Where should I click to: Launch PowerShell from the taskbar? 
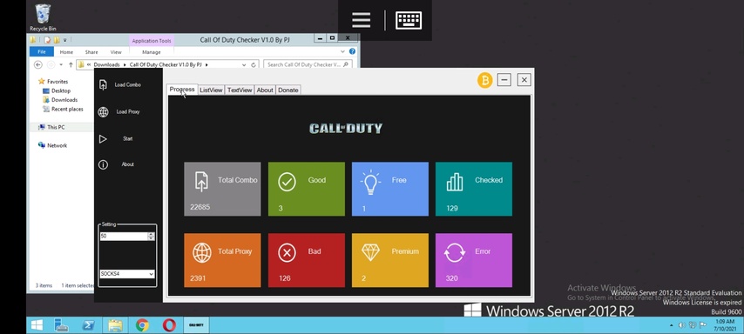(x=88, y=325)
